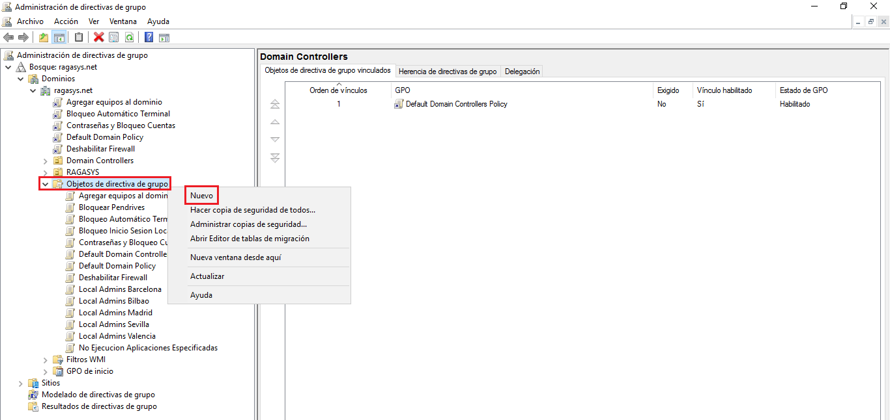Viewport: 890px width, 420px height.
Task: Click the Propiedades clipboard icon in the toolbar
Action: coord(79,37)
